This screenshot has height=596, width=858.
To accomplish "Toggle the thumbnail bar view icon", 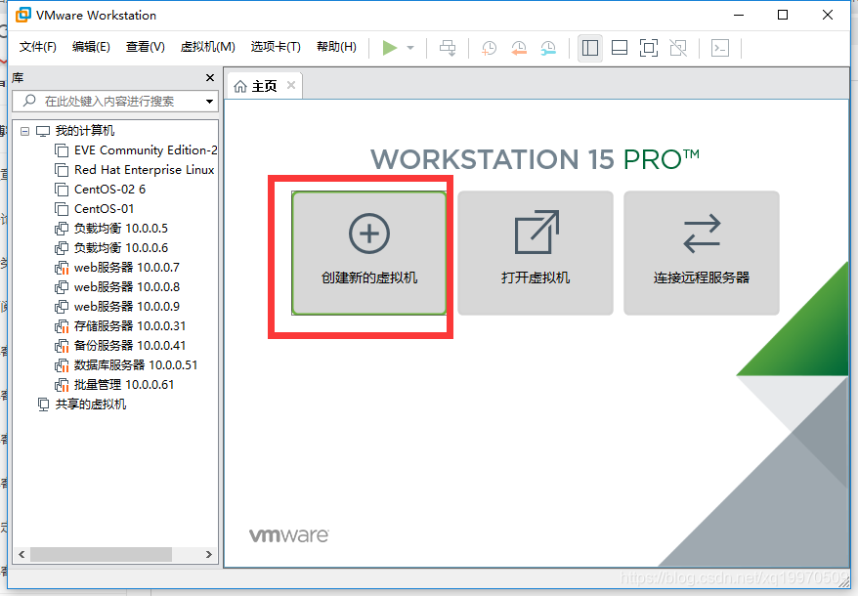I will click(620, 48).
